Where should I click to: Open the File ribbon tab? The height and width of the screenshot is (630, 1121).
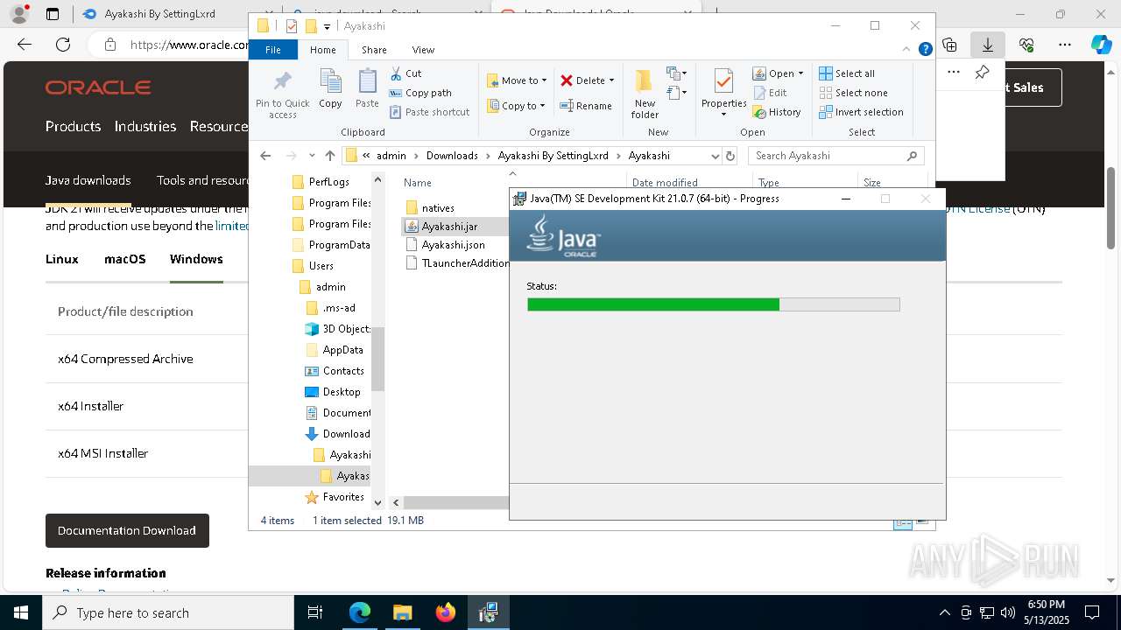pyautogui.click(x=273, y=50)
